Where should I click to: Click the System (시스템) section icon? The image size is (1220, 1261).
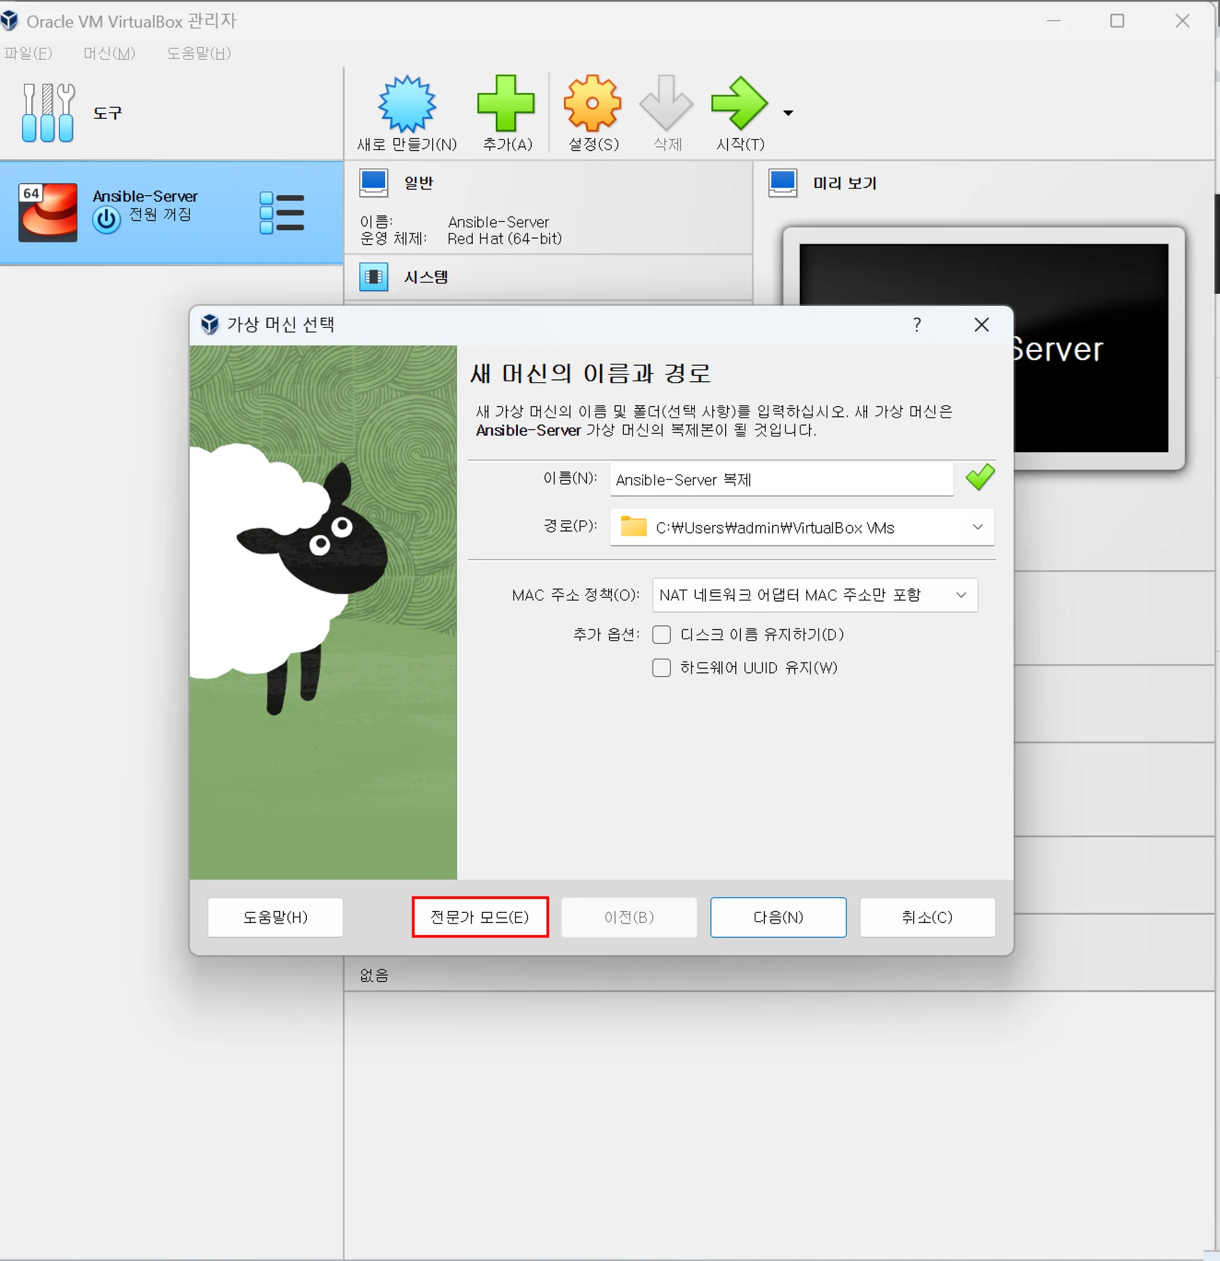tap(373, 277)
